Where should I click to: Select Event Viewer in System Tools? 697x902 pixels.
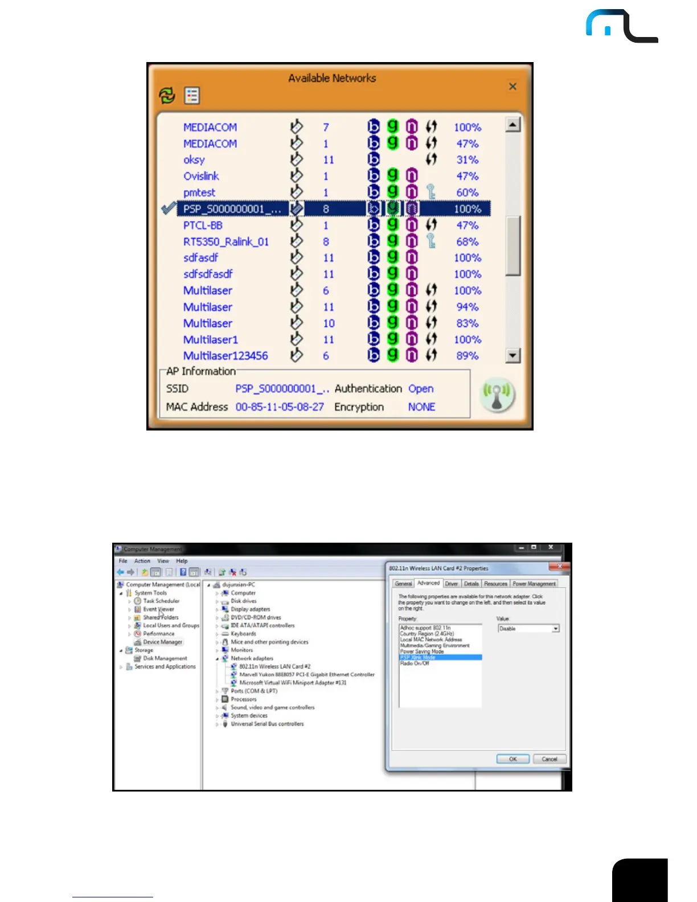[158, 609]
